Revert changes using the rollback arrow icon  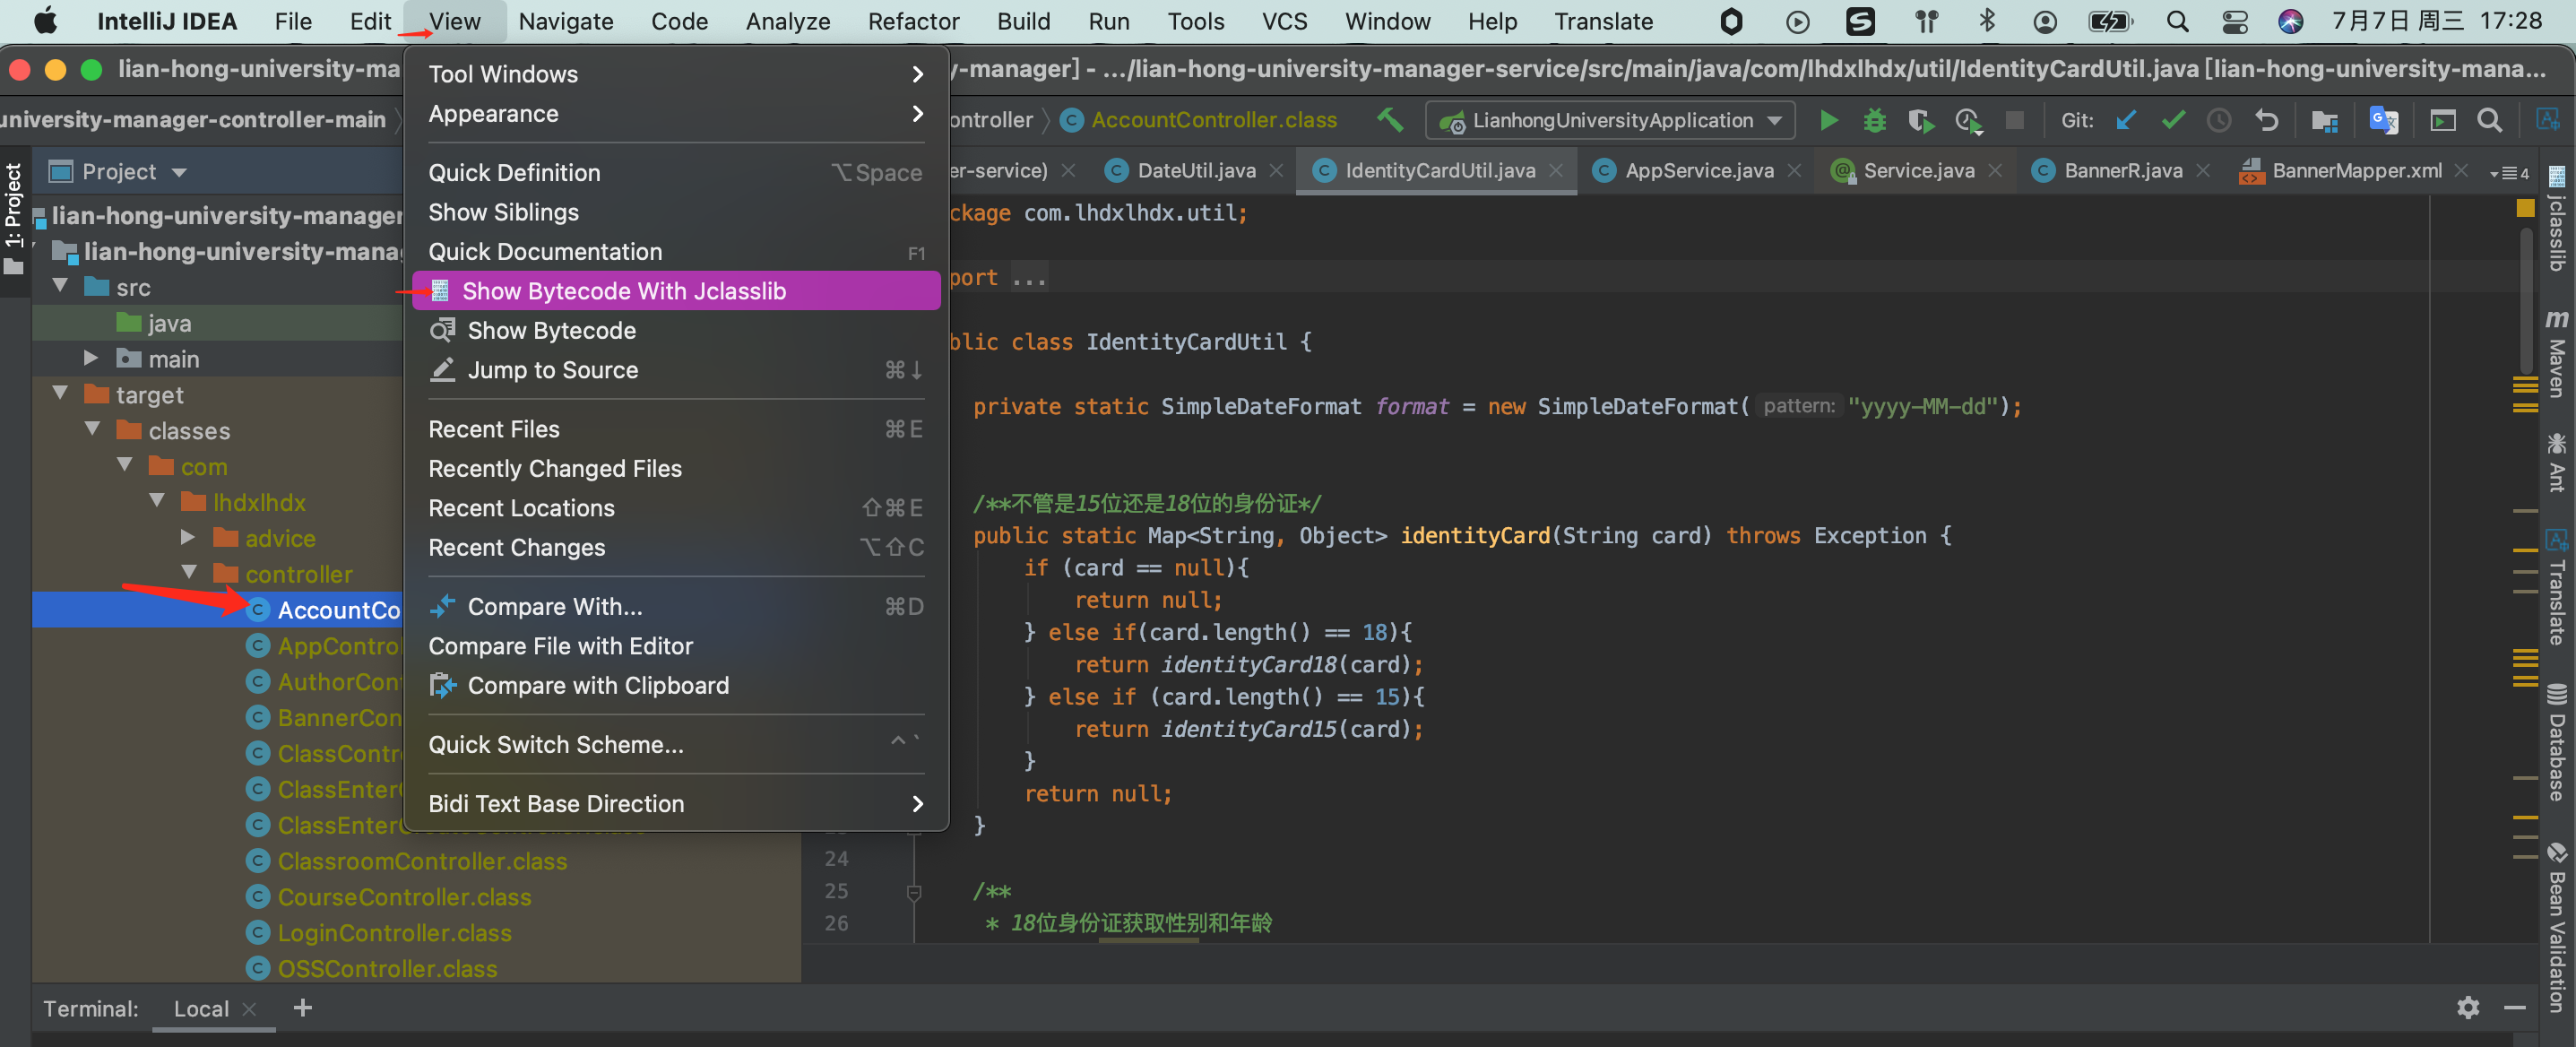coord(2266,120)
